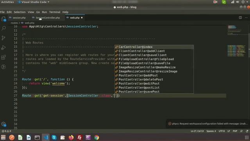This screenshot has width=250, height=141.
Task: Click the phpcs error notification icon
Action: 170,124
